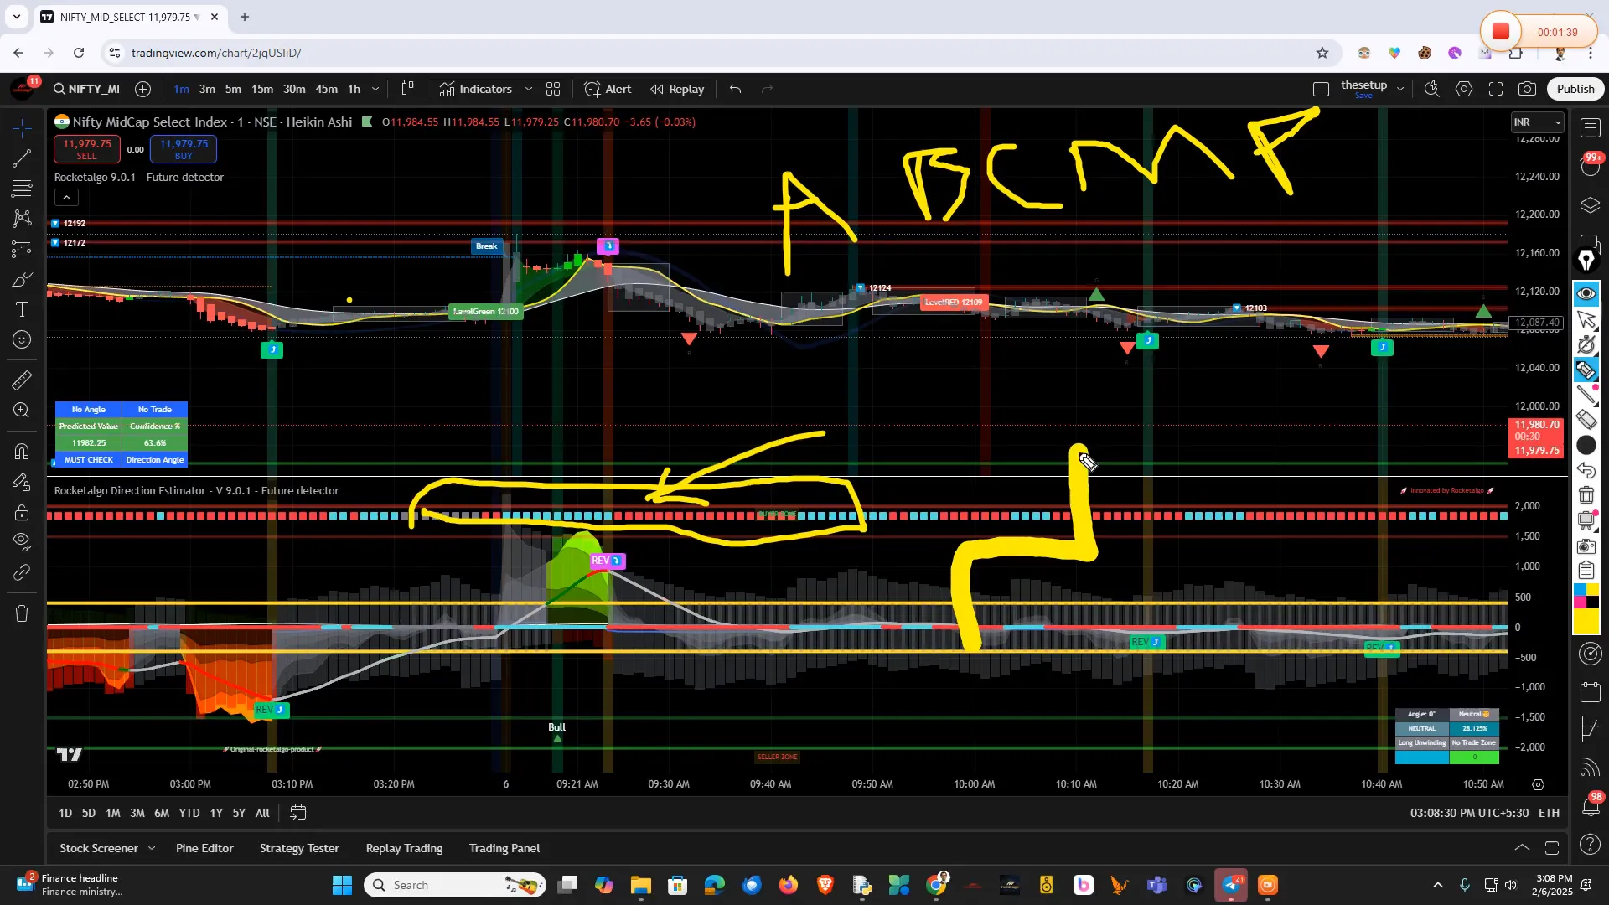Open the timeframe dropdown next to 1h
This screenshot has height=905, width=1609.
(375, 89)
